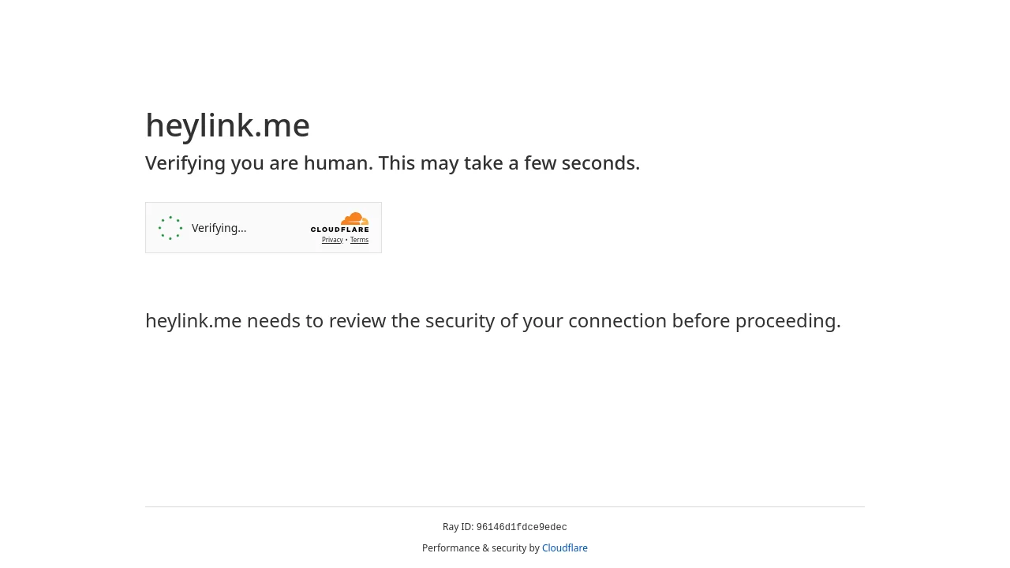This screenshot has height=568, width=1010.
Task: Click "heylink.me" word in the bottom paragraph
Action: click(x=193, y=321)
